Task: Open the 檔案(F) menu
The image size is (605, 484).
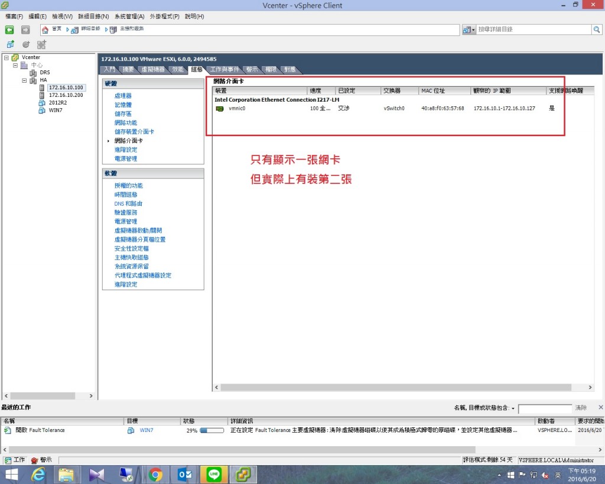Action: click(x=14, y=16)
